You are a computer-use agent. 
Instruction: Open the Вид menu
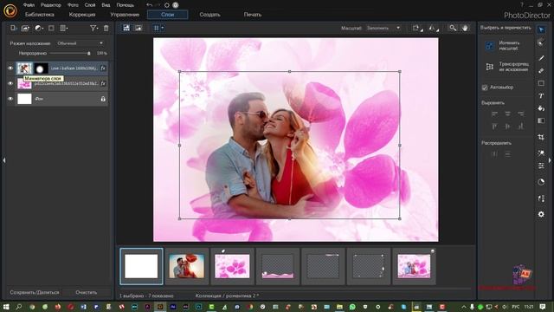click(x=106, y=5)
